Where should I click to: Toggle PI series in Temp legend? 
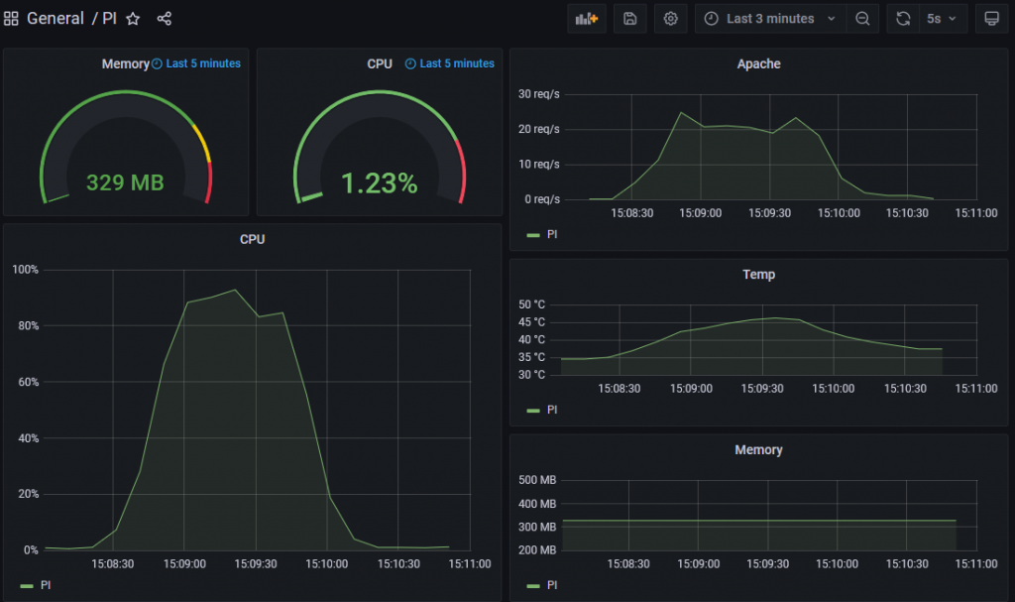(x=553, y=410)
